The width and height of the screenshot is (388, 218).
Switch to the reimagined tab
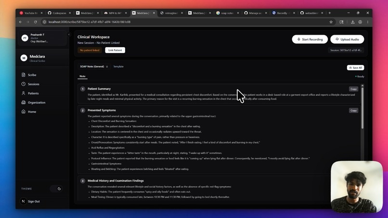point(171,13)
